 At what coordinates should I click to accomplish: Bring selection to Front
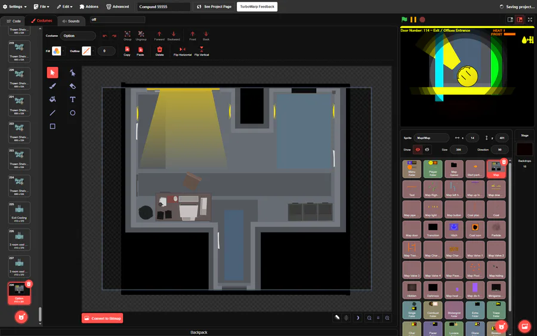pyautogui.click(x=193, y=36)
